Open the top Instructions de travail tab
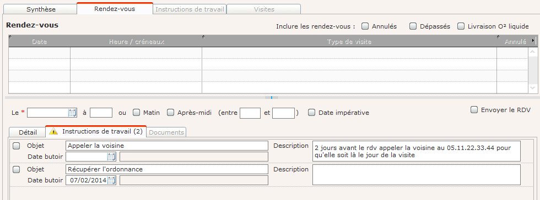This screenshot has width=540, height=200. pyautogui.click(x=190, y=9)
